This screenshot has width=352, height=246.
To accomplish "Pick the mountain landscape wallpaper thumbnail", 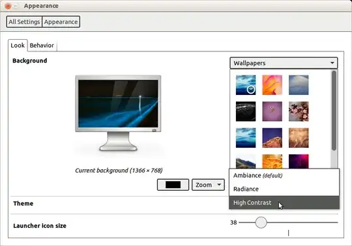I will (x=246, y=161).
